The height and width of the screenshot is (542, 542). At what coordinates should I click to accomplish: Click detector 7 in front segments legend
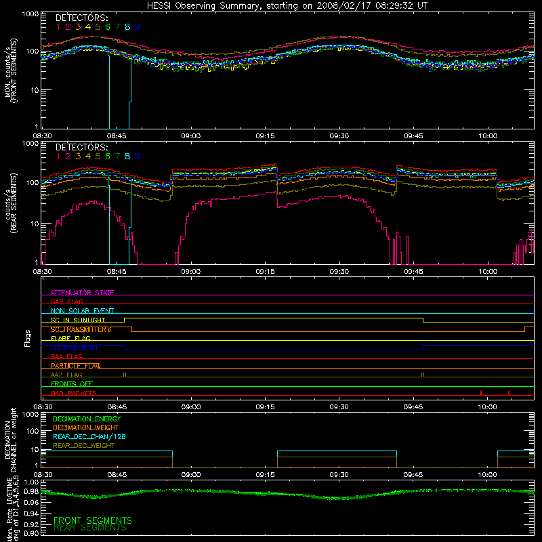pos(117,26)
